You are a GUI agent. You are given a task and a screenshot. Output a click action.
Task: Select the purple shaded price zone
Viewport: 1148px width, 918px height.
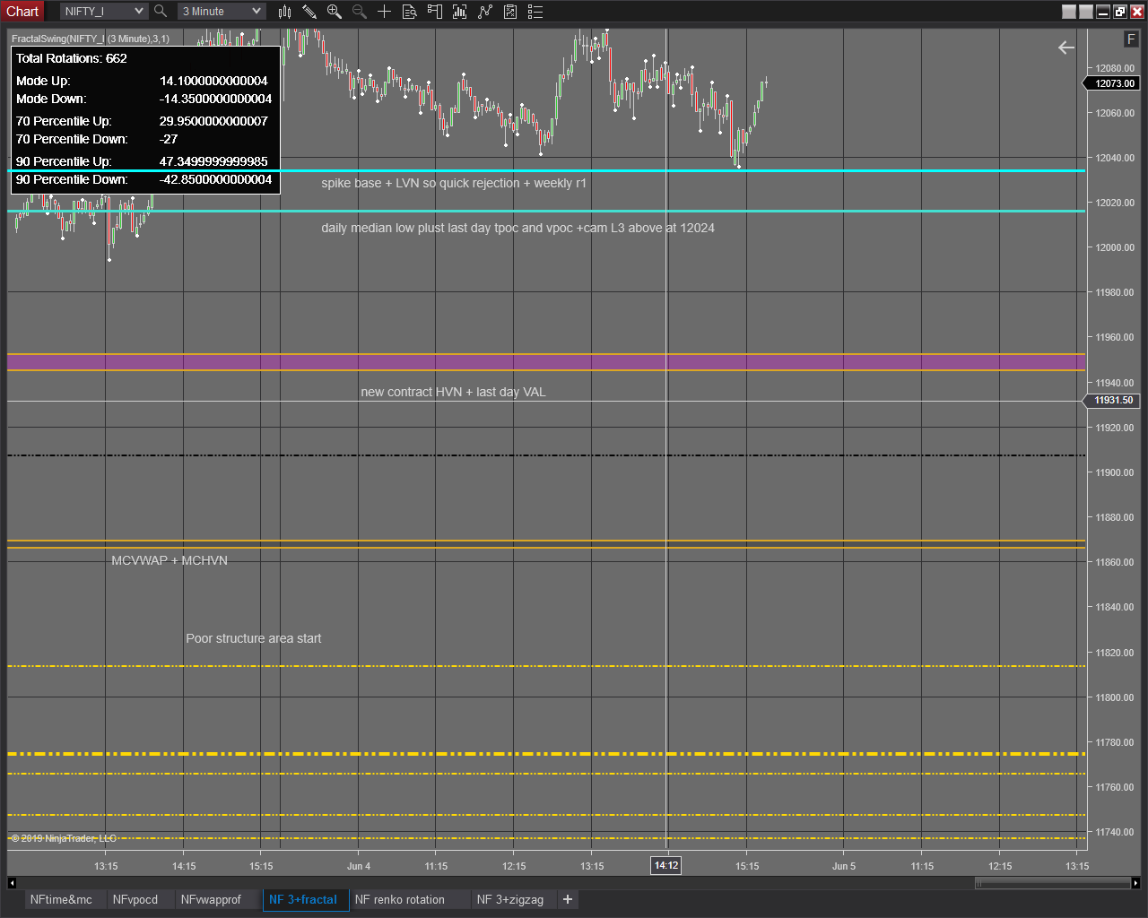pyautogui.click(x=546, y=362)
